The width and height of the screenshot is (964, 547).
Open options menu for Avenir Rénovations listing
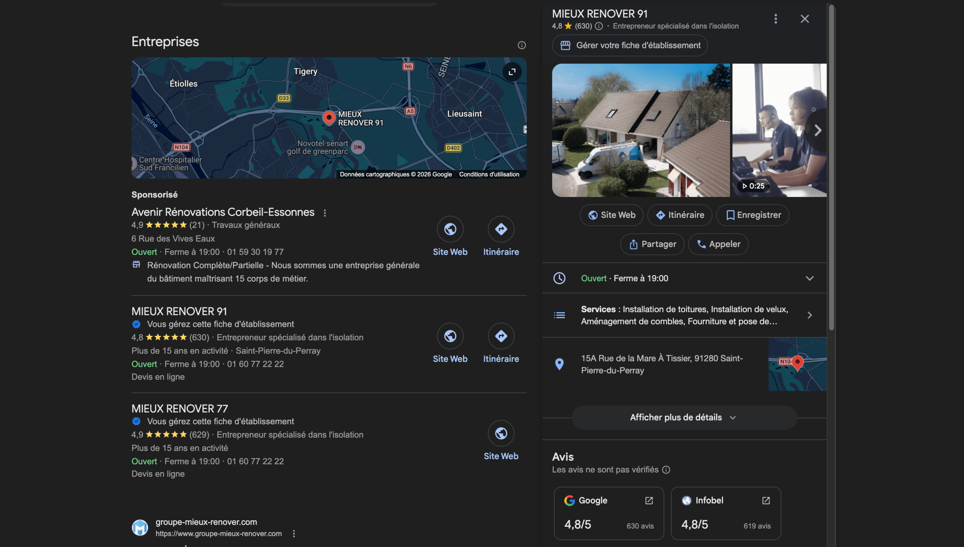[x=325, y=213]
